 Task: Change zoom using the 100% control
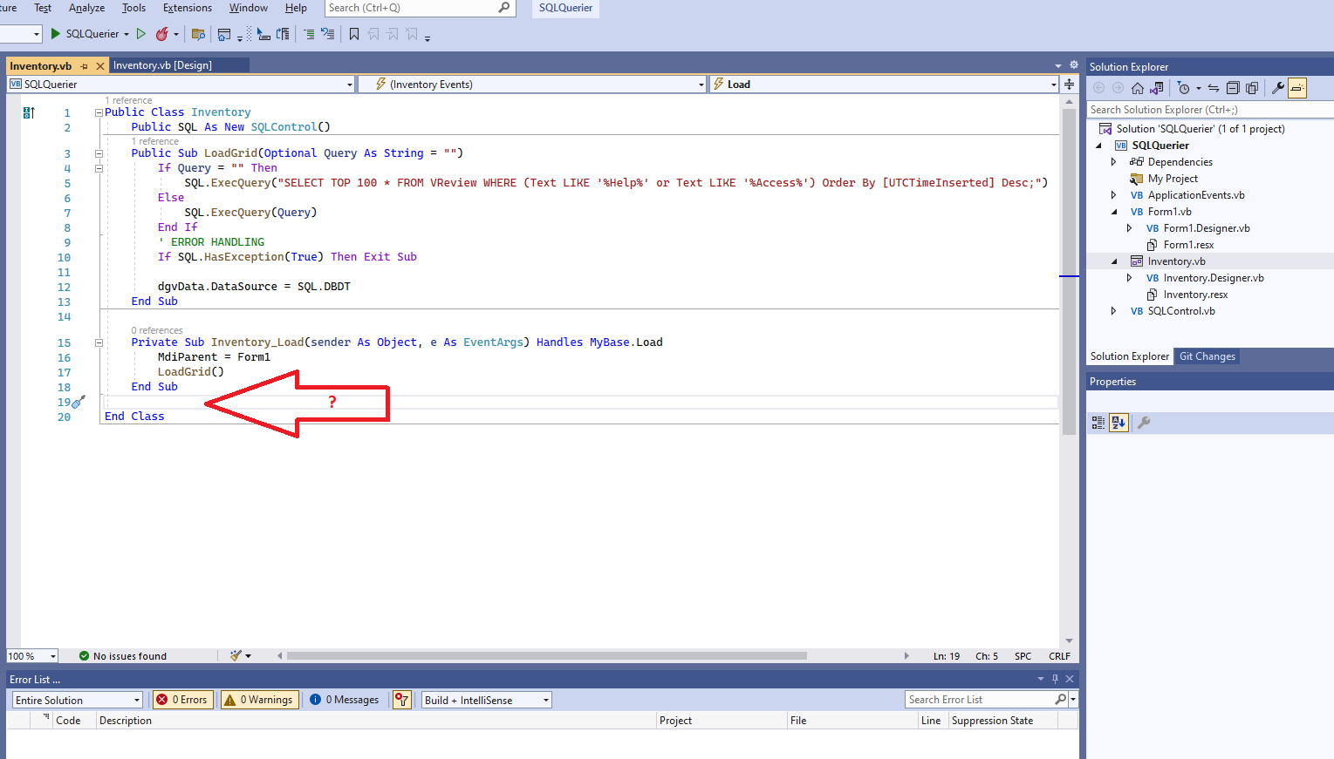(31, 655)
